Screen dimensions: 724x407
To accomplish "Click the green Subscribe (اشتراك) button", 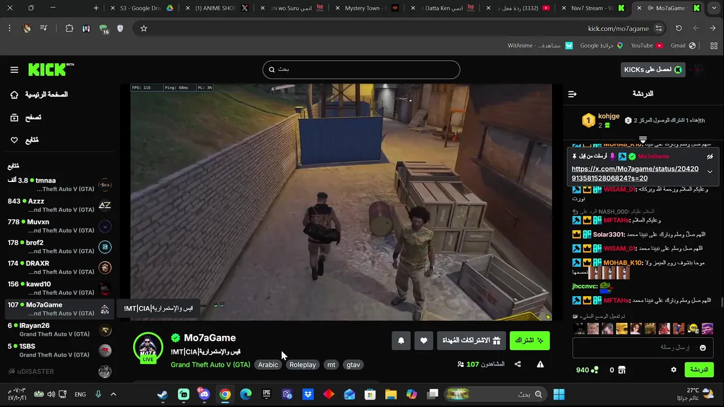I will click(x=529, y=340).
